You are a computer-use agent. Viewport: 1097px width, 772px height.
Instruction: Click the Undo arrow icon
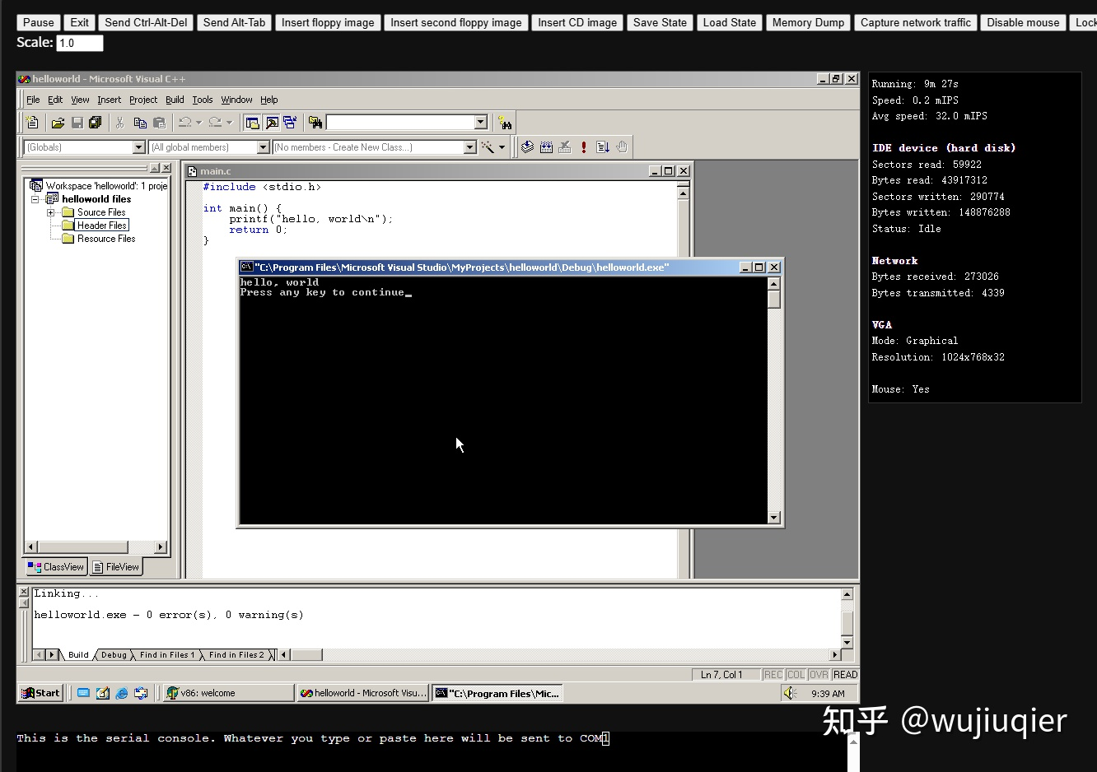tap(185, 123)
